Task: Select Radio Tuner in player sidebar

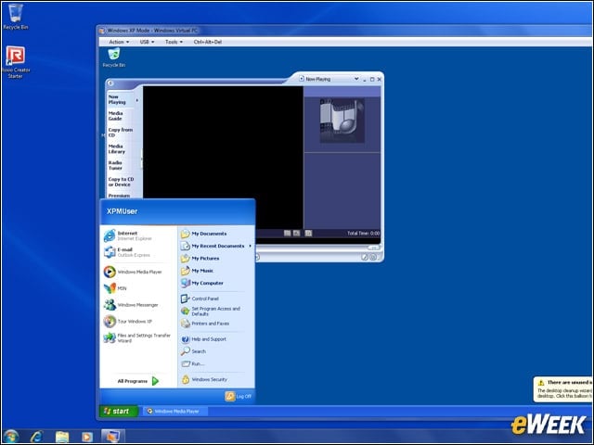Action: click(115, 165)
